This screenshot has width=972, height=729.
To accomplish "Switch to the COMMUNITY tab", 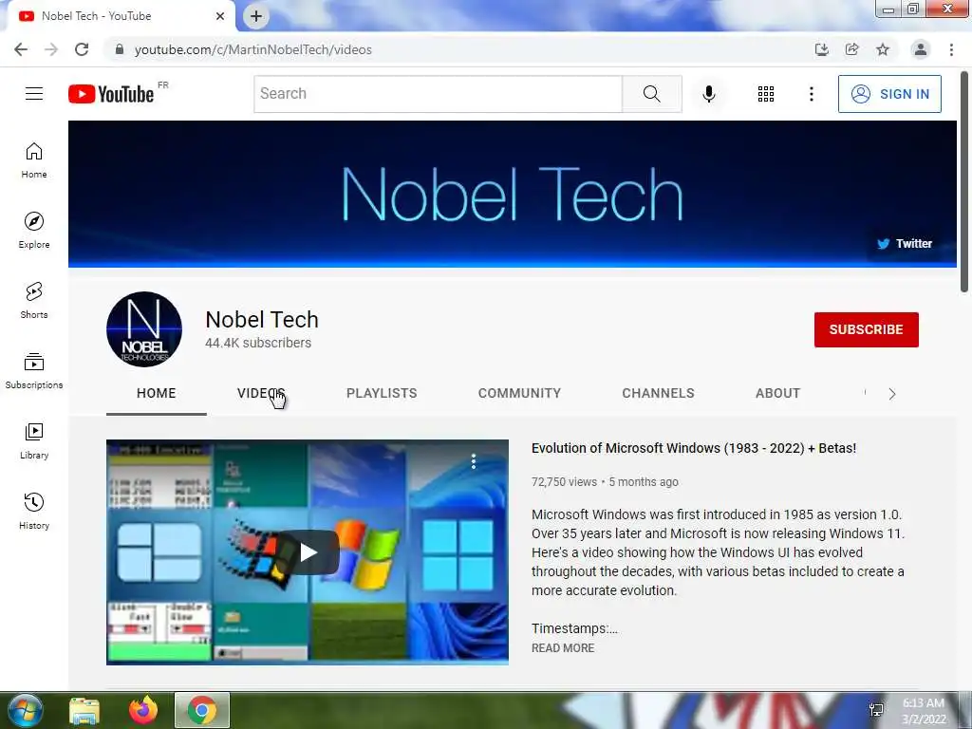I will pyautogui.click(x=519, y=393).
